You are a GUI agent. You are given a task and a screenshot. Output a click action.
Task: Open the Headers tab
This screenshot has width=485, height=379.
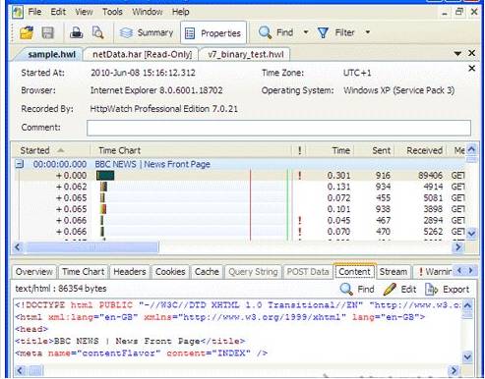point(130,272)
